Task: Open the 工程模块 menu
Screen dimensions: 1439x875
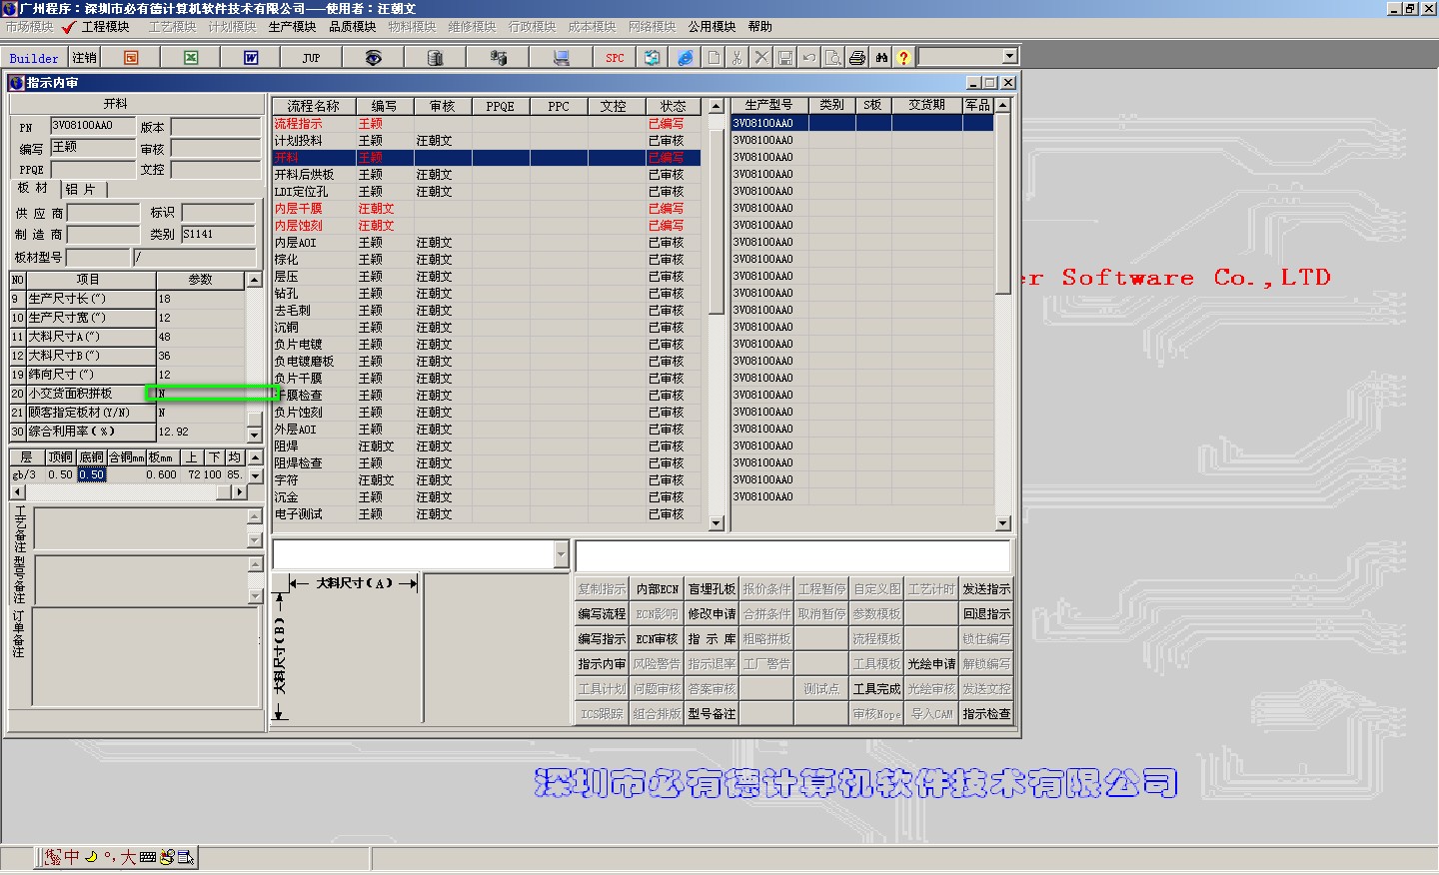Action: (105, 27)
